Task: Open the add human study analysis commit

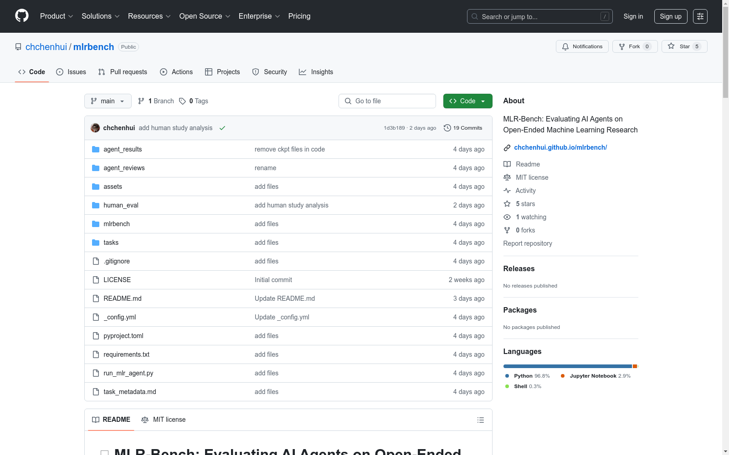Action: pos(175,128)
